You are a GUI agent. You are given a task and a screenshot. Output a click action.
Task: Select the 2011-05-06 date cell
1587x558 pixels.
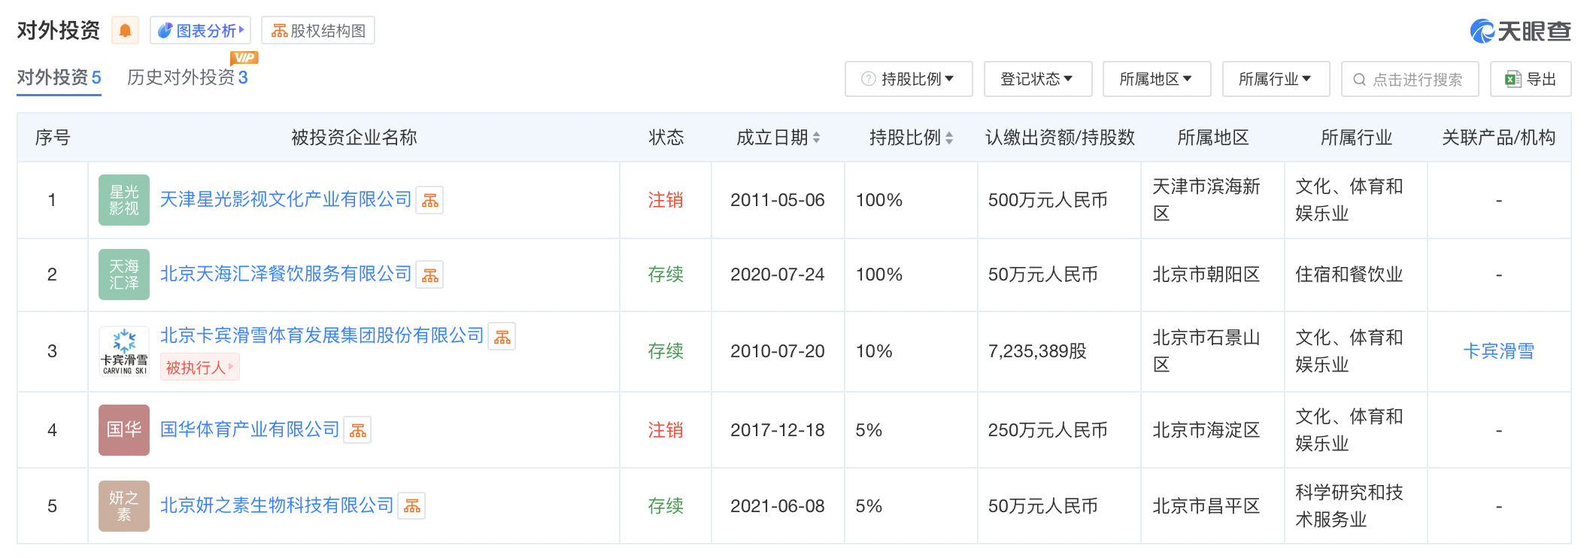click(778, 200)
